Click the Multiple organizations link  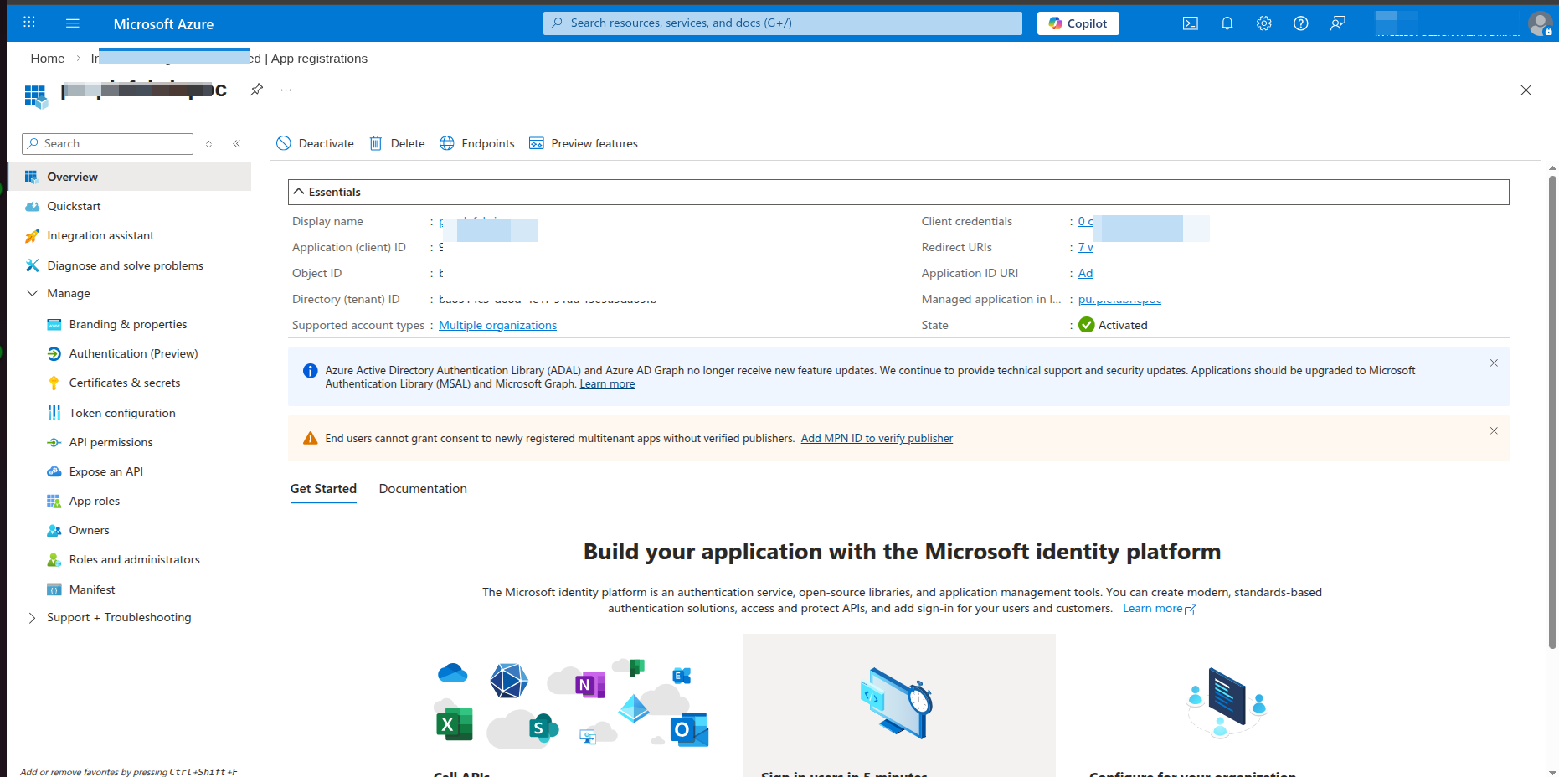coord(497,325)
